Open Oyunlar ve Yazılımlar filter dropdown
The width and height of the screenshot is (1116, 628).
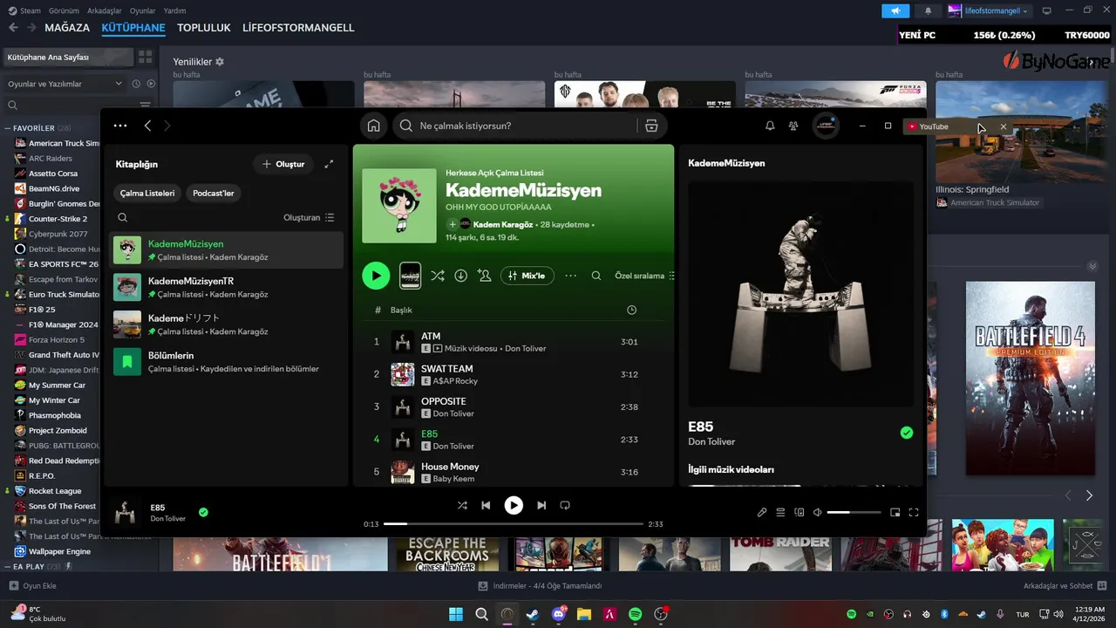tap(65, 84)
